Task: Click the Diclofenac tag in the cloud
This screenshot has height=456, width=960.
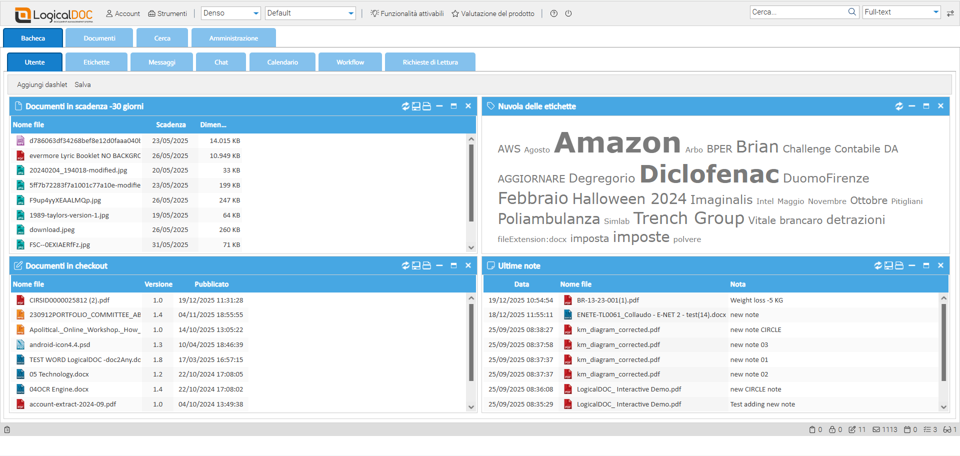Action: pyautogui.click(x=709, y=174)
